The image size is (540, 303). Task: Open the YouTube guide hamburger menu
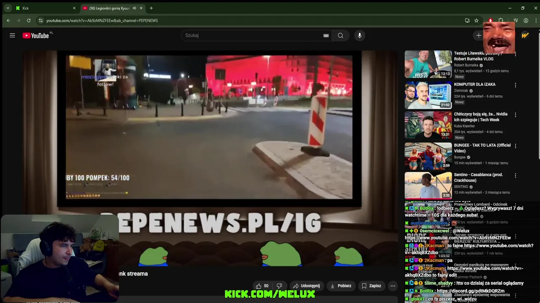click(12, 35)
